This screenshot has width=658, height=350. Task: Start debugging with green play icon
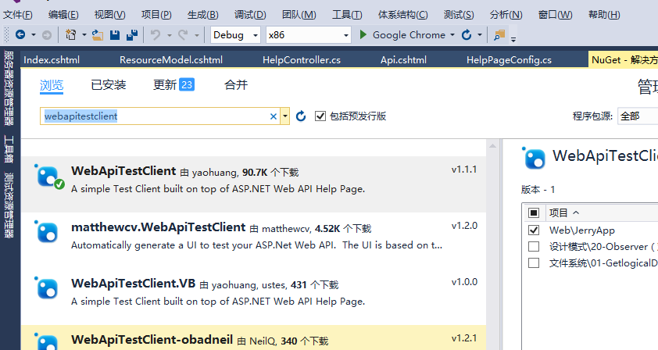click(363, 35)
